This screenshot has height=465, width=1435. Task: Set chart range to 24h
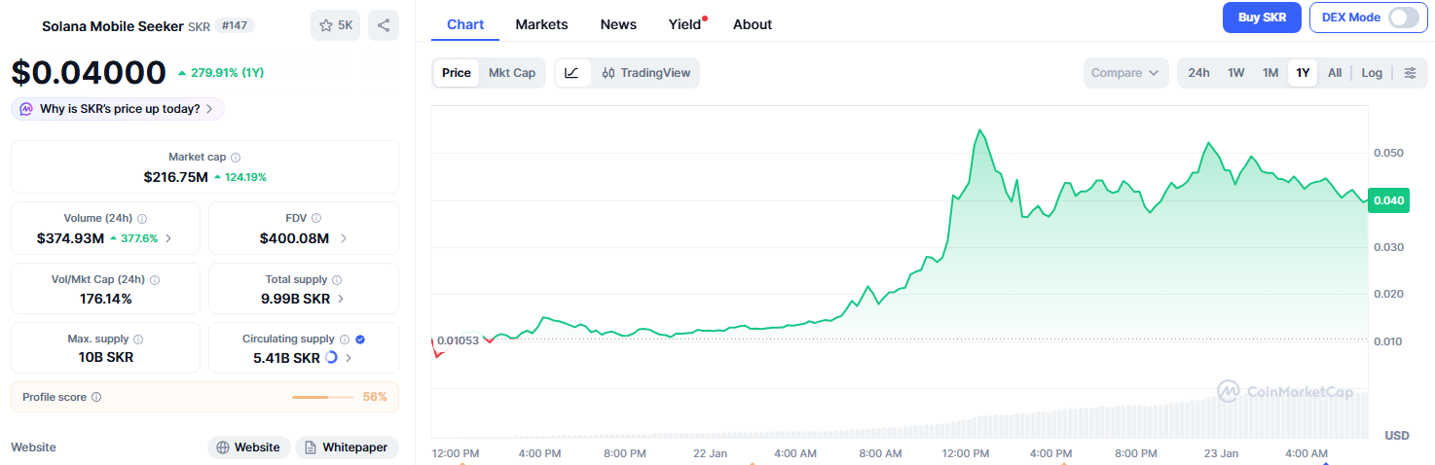pyautogui.click(x=1198, y=73)
